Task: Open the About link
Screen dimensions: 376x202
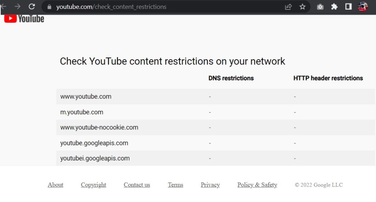Action: pyautogui.click(x=55, y=185)
